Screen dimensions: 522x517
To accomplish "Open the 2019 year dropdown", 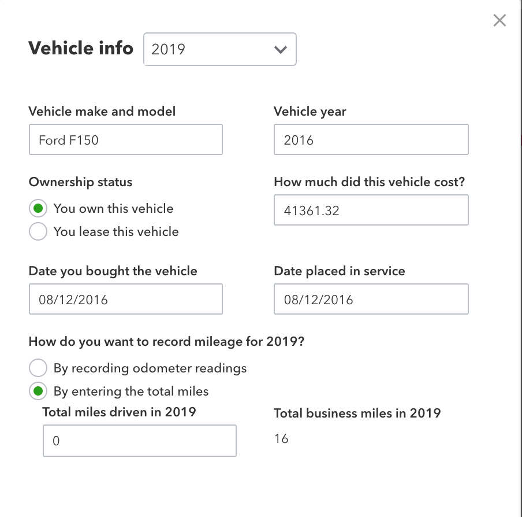I will [x=220, y=49].
